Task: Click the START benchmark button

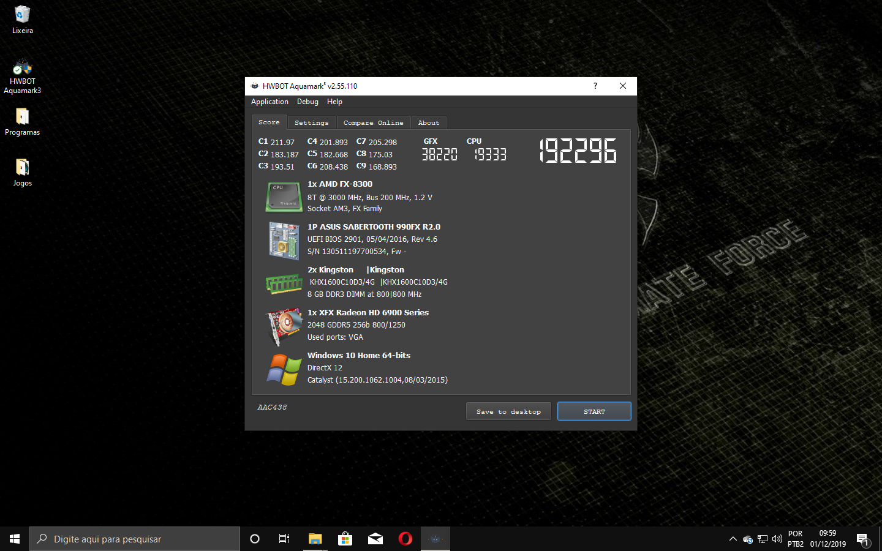Action: [x=594, y=411]
